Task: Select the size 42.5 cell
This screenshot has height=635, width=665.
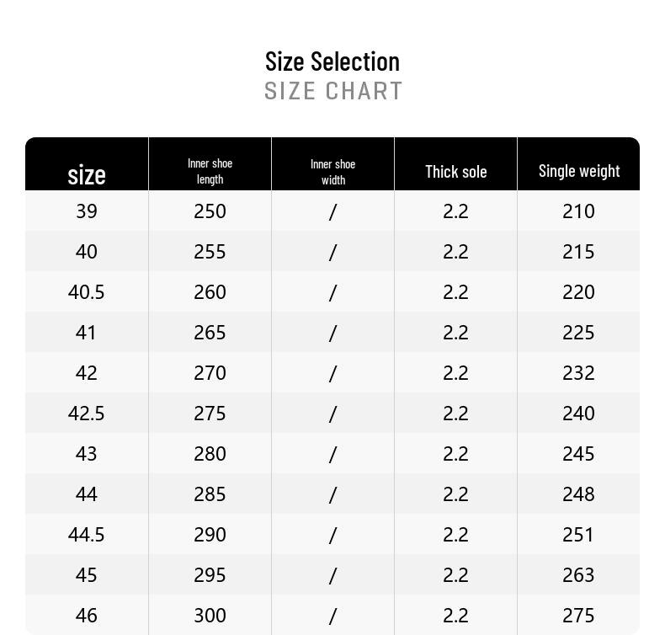Action: pos(87,414)
